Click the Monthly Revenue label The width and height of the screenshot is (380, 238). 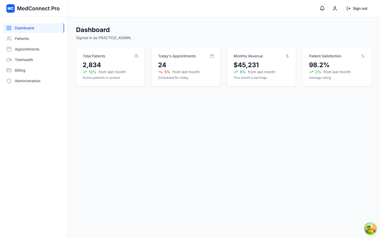pyautogui.click(x=248, y=56)
